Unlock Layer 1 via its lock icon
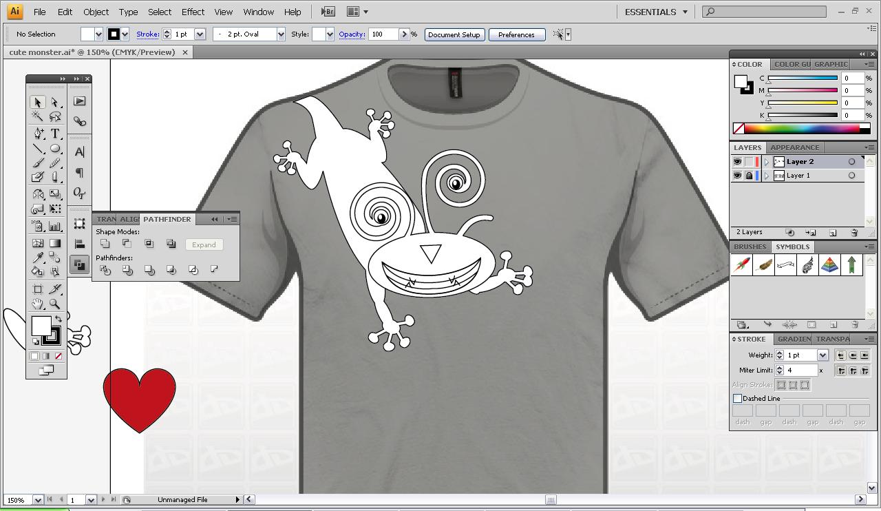Image resolution: width=881 pixels, height=511 pixels. pyautogui.click(x=749, y=176)
